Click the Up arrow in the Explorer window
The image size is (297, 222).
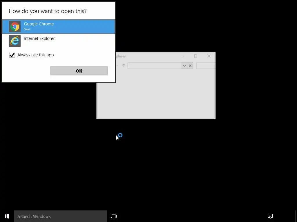(124, 66)
